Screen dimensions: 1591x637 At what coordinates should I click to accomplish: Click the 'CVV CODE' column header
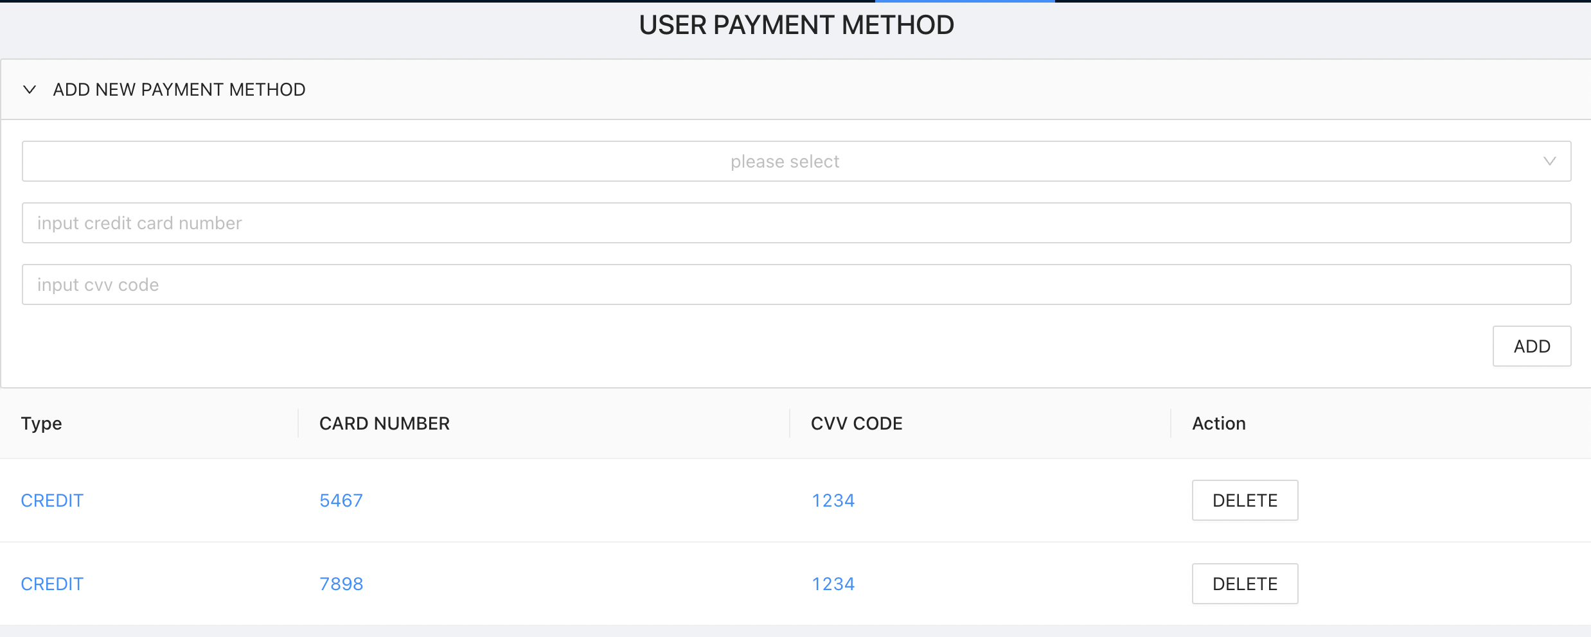(857, 424)
